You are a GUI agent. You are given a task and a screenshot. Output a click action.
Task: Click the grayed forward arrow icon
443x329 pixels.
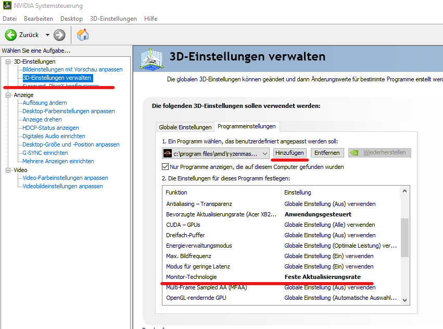59,35
